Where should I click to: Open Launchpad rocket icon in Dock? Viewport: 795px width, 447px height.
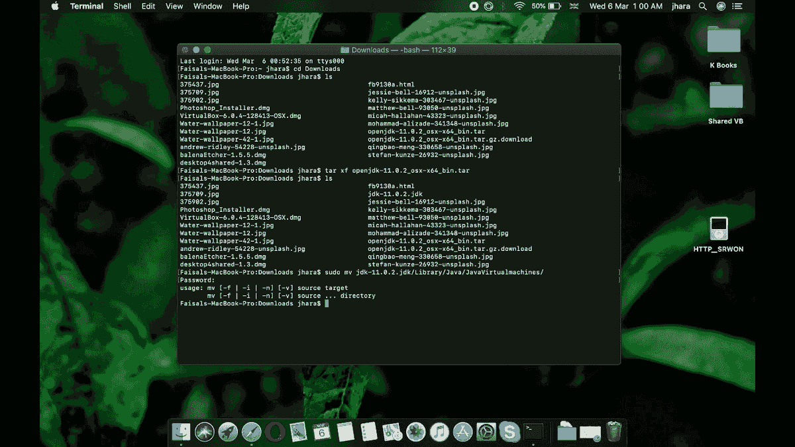[228, 432]
